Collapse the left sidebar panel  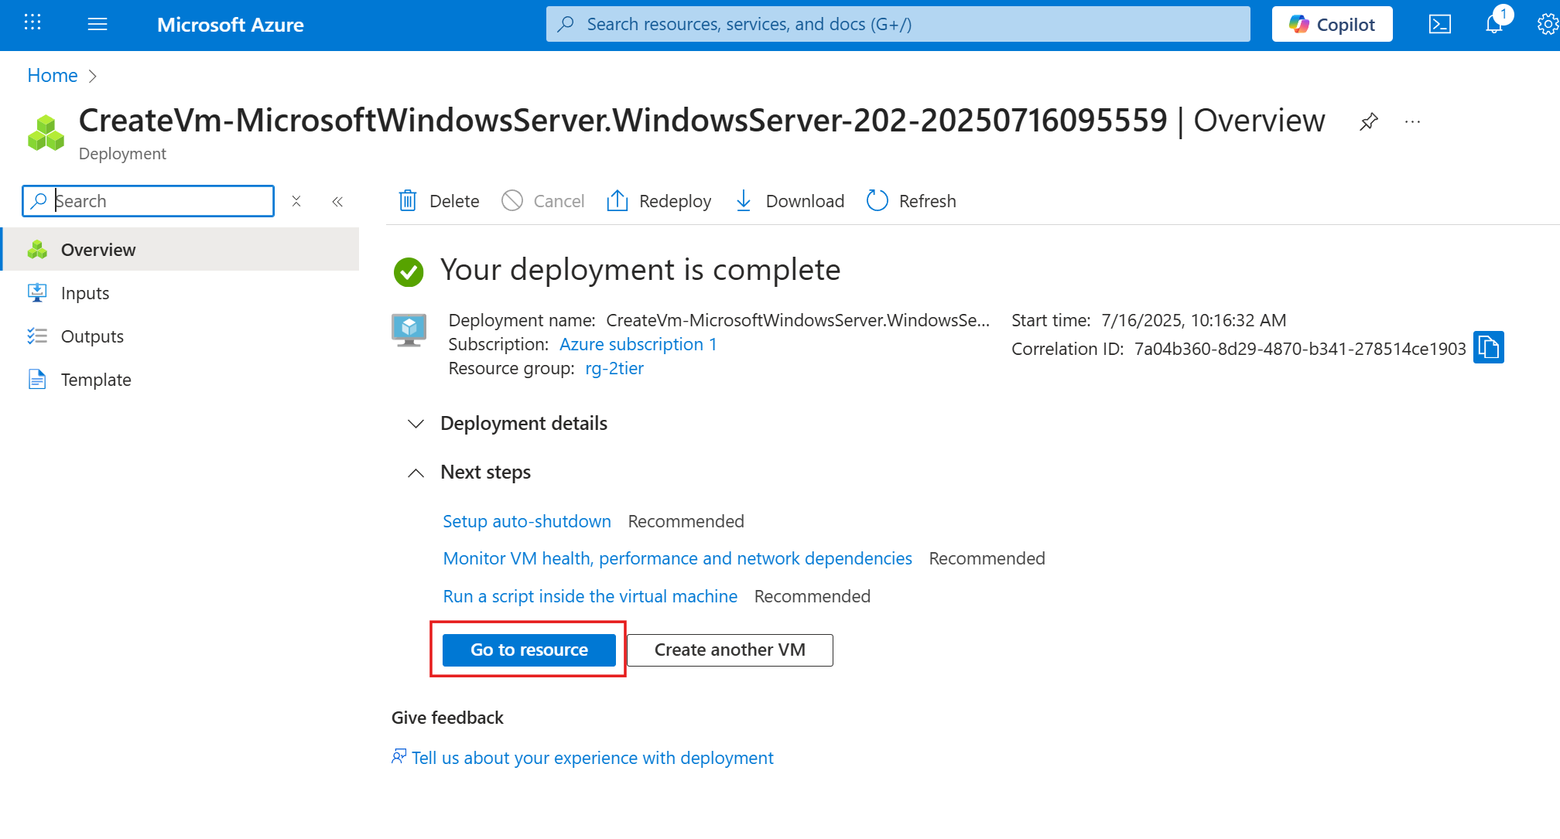coord(337,201)
